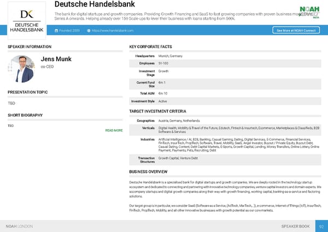The image size is (328, 232).
Task: Click Jens Munk's profile photo
Action: pos(21,68)
